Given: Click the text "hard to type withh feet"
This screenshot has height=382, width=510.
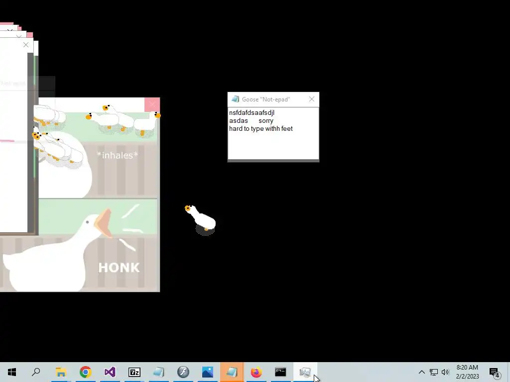Looking at the screenshot, I should tap(261, 129).
